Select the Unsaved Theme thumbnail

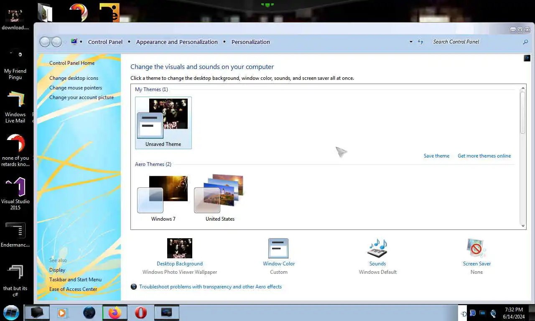(x=163, y=123)
